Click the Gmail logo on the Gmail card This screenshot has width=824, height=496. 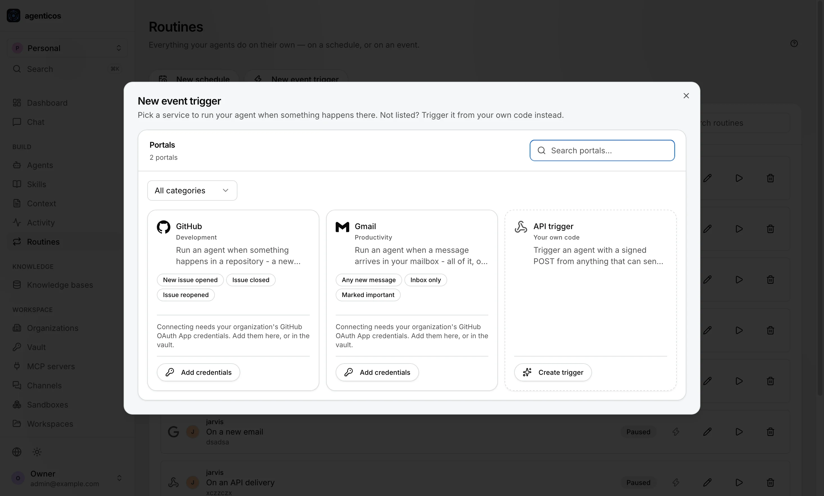pos(342,227)
